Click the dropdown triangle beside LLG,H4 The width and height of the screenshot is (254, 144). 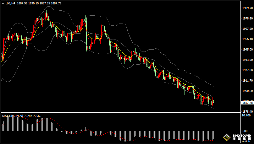(3, 3)
